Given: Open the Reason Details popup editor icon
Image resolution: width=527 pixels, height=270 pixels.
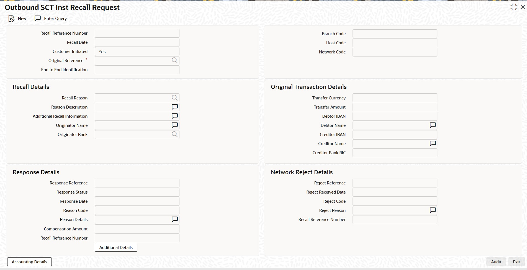Looking at the screenshot, I should click(175, 219).
